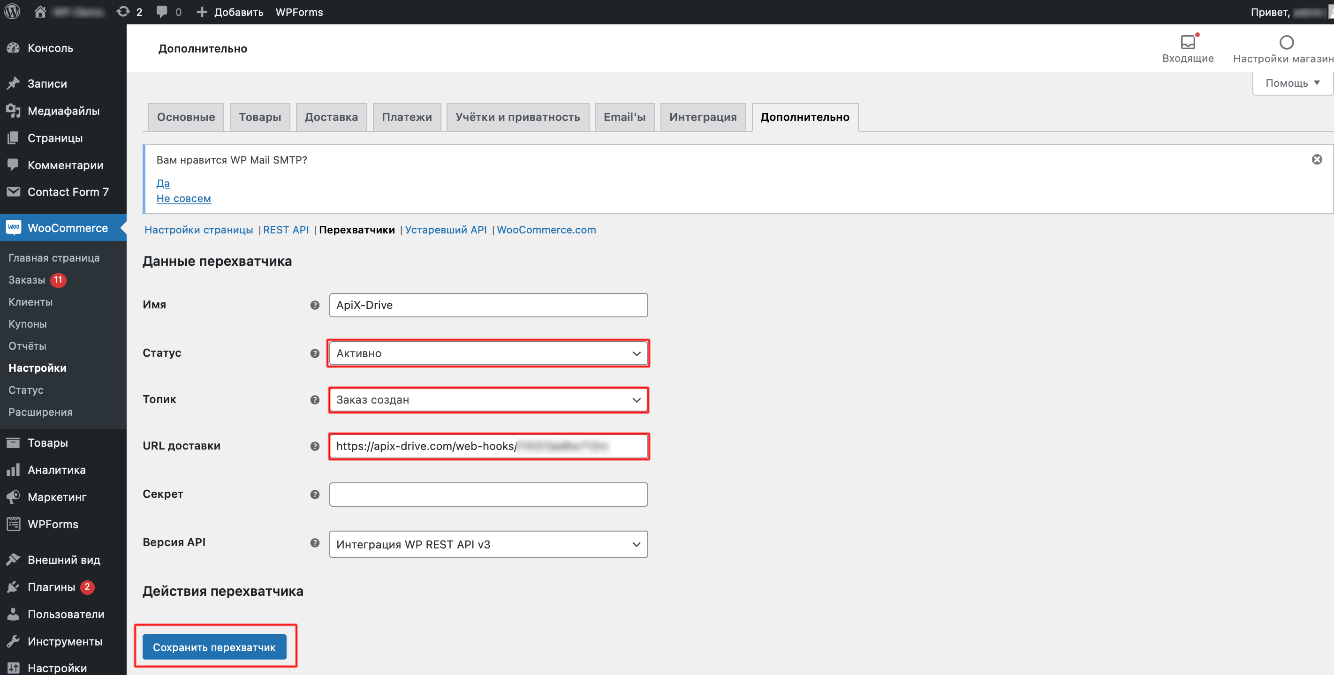Dismiss the WP Mail SMTP notice
The height and width of the screenshot is (675, 1334).
click(x=1316, y=159)
